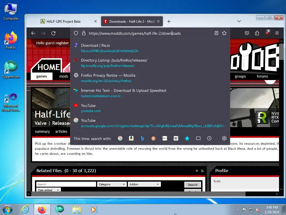Click the Search button in Related Files
Screen dimensions: 286x215
[193, 185]
